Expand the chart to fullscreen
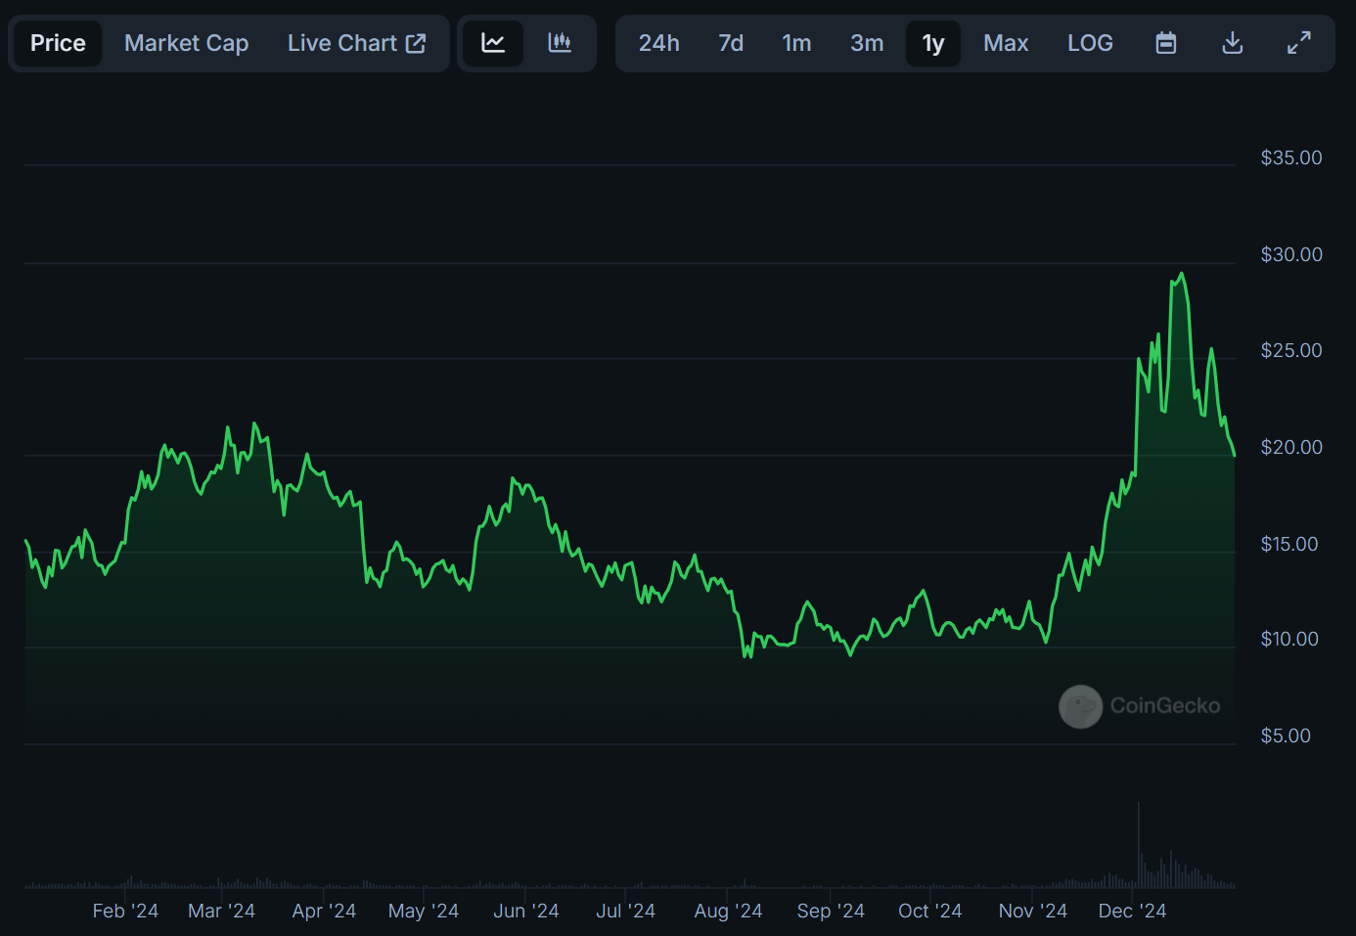The width and height of the screenshot is (1356, 936). click(x=1298, y=43)
